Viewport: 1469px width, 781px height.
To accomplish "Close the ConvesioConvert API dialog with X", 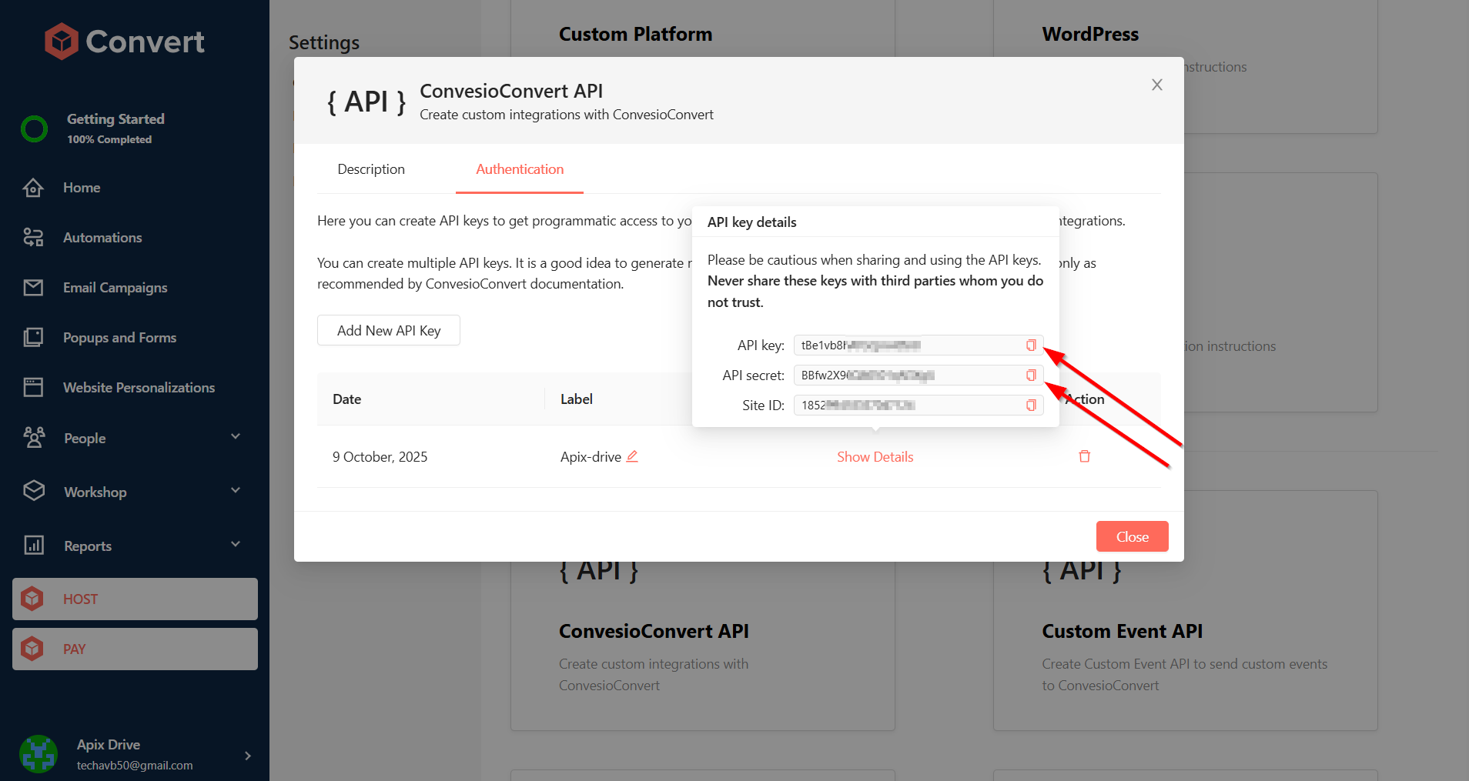I will pyautogui.click(x=1156, y=85).
